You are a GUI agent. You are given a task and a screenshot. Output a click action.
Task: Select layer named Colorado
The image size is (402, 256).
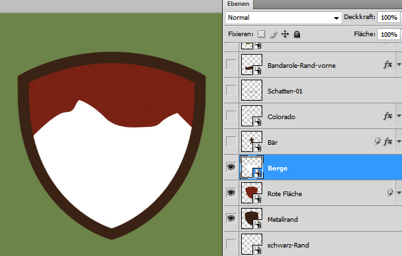(281, 116)
